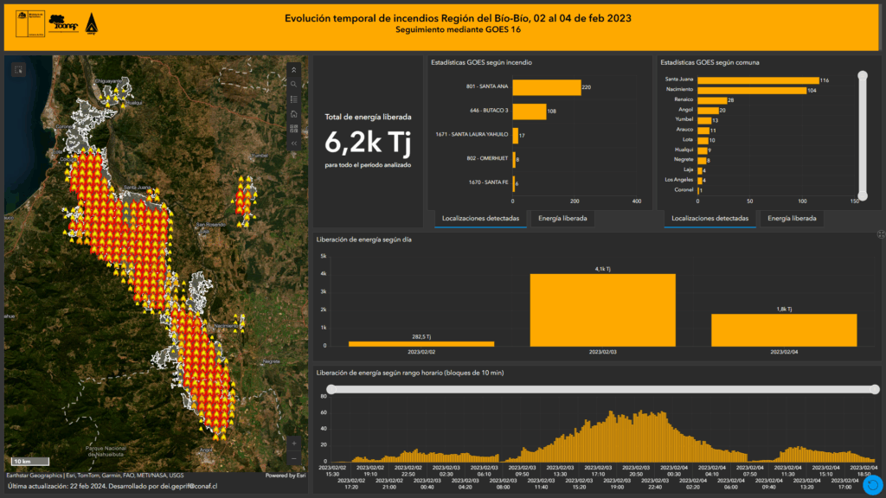Image resolution: width=886 pixels, height=498 pixels.
Task: Click the Santa Juana comuna bar
Action: 757,80
